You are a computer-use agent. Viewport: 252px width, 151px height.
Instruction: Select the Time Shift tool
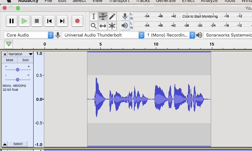(103, 26)
